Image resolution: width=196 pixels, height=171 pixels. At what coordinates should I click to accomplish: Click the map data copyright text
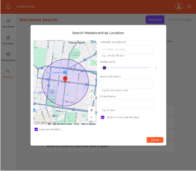coord(62,124)
